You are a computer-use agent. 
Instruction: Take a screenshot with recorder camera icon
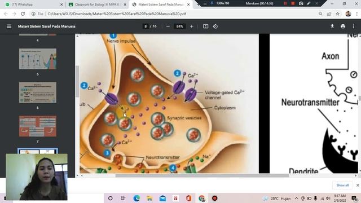(301, 3)
